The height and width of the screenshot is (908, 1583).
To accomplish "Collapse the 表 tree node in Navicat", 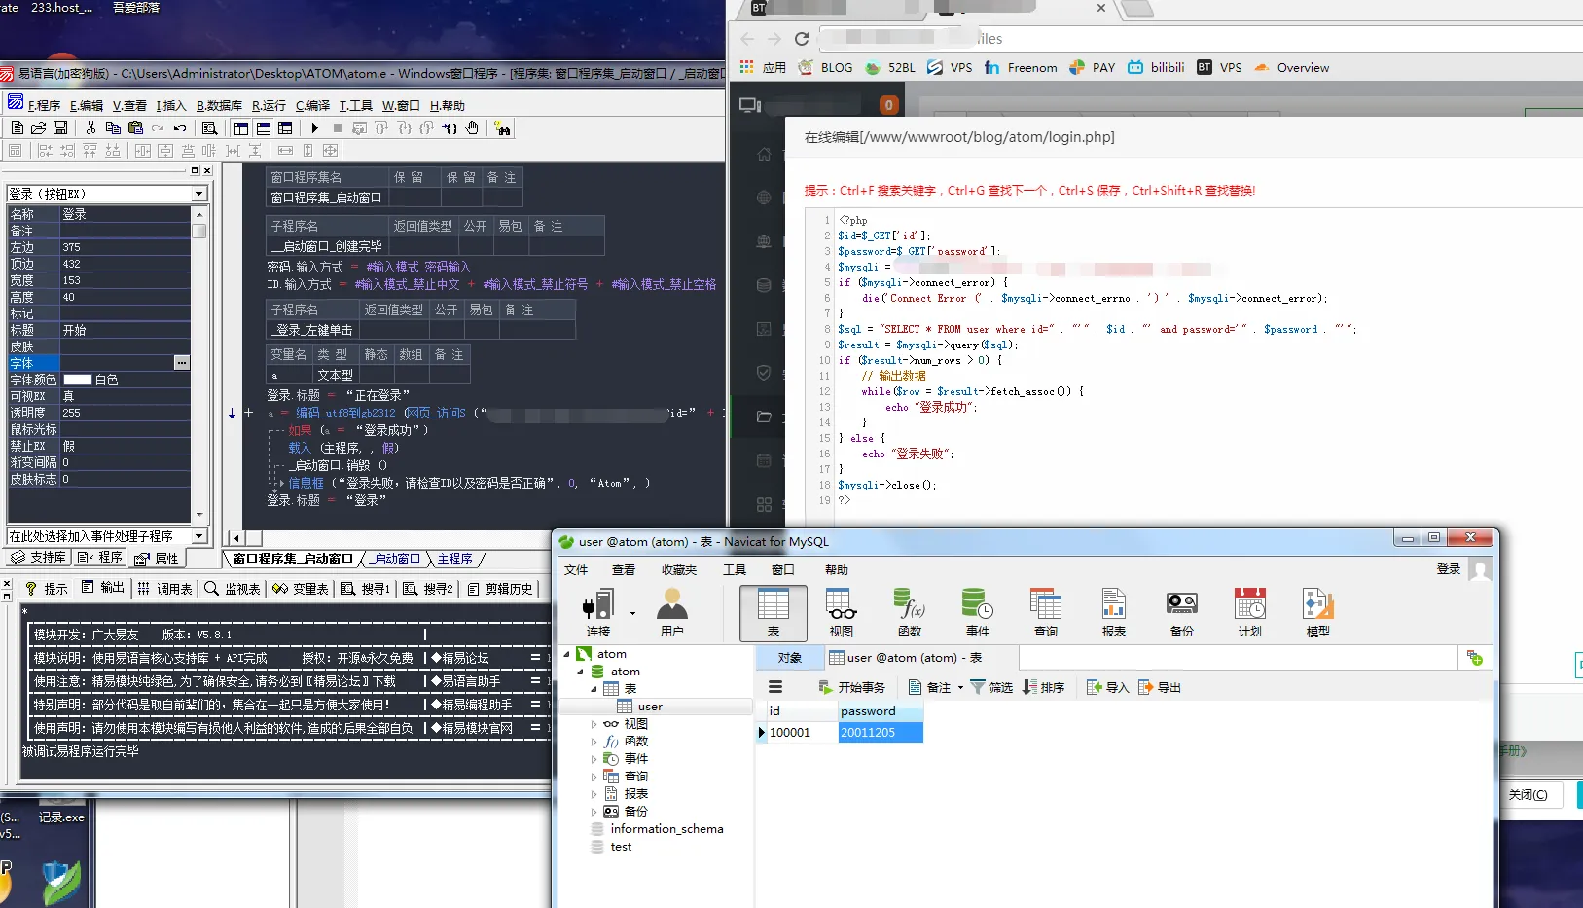I will [594, 689].
